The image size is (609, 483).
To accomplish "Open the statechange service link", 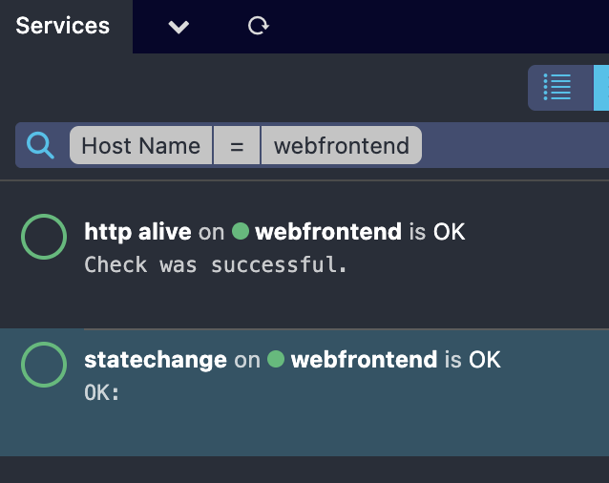I will [x=156, y=360].
